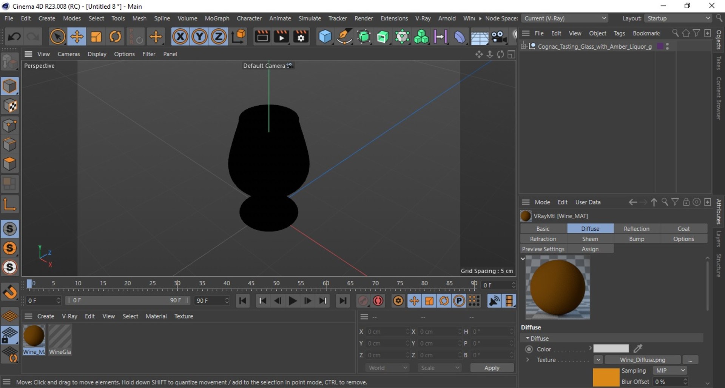Click the Apply button
Screen dimensions: 725x388
pyautogui.click(x=492, y=368)
